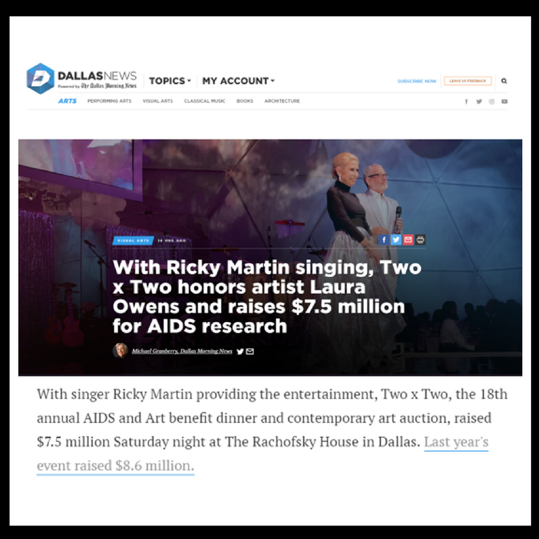Print the article using printer icon

[x=420, y=240]
